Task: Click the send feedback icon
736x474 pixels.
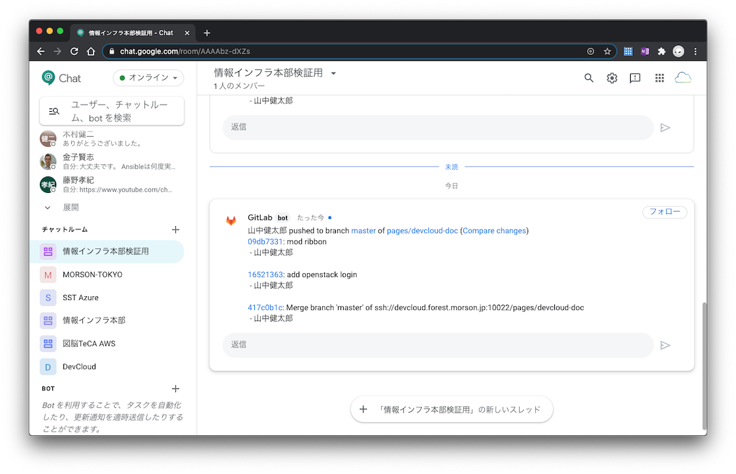Action: tap(635, 78)
